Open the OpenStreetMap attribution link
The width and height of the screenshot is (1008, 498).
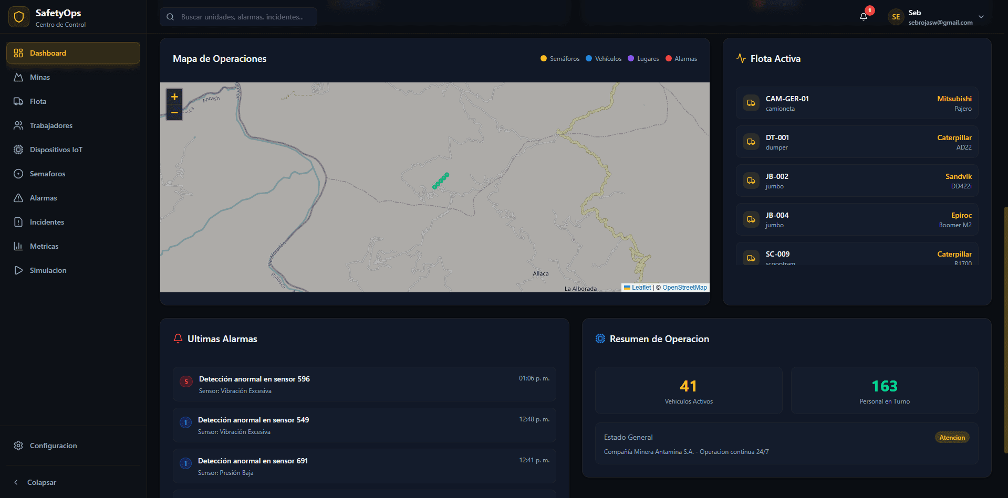click(684, 288)
